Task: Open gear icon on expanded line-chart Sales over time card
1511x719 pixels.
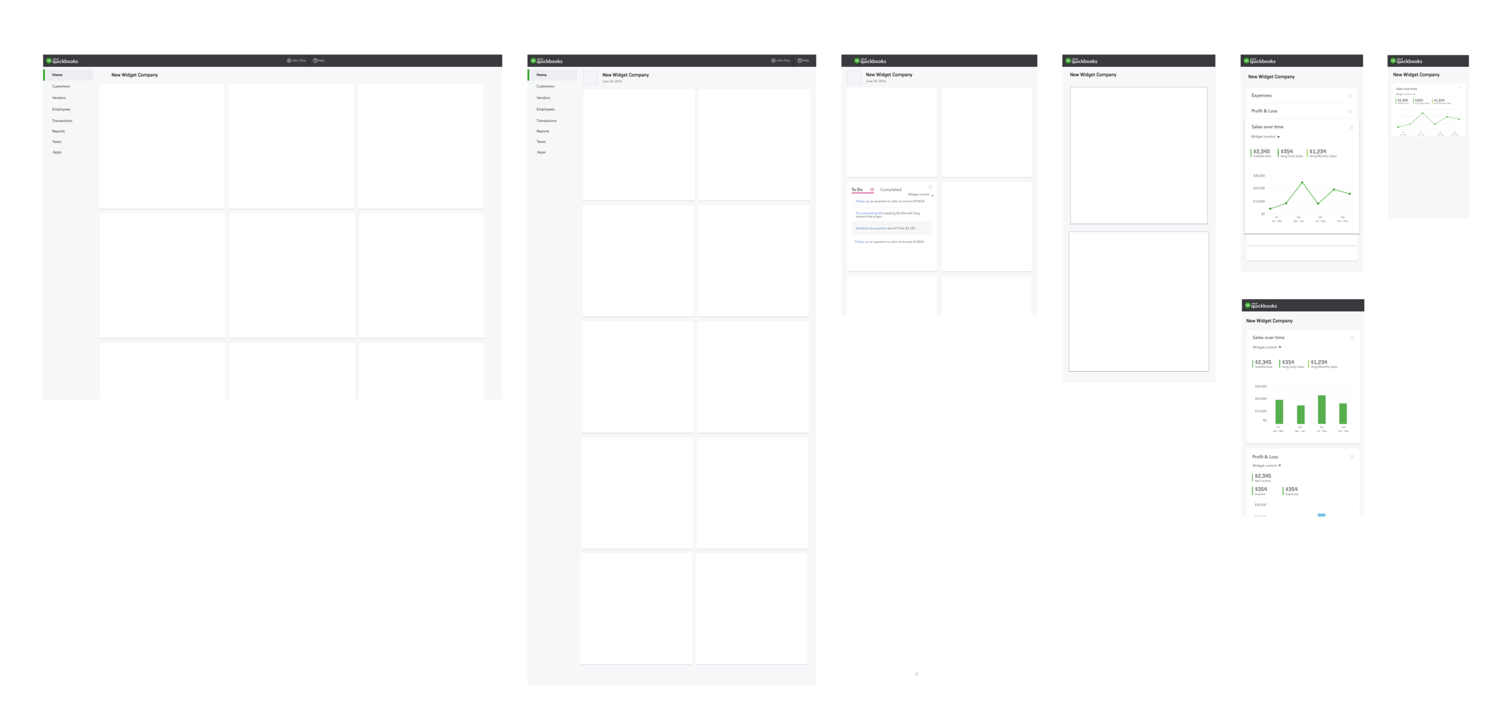Action: tap(1351, 127)
